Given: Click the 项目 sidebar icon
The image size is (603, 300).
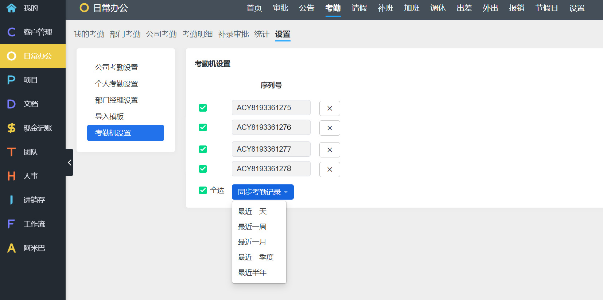Looking at the screenshot, I should [12, 80].
